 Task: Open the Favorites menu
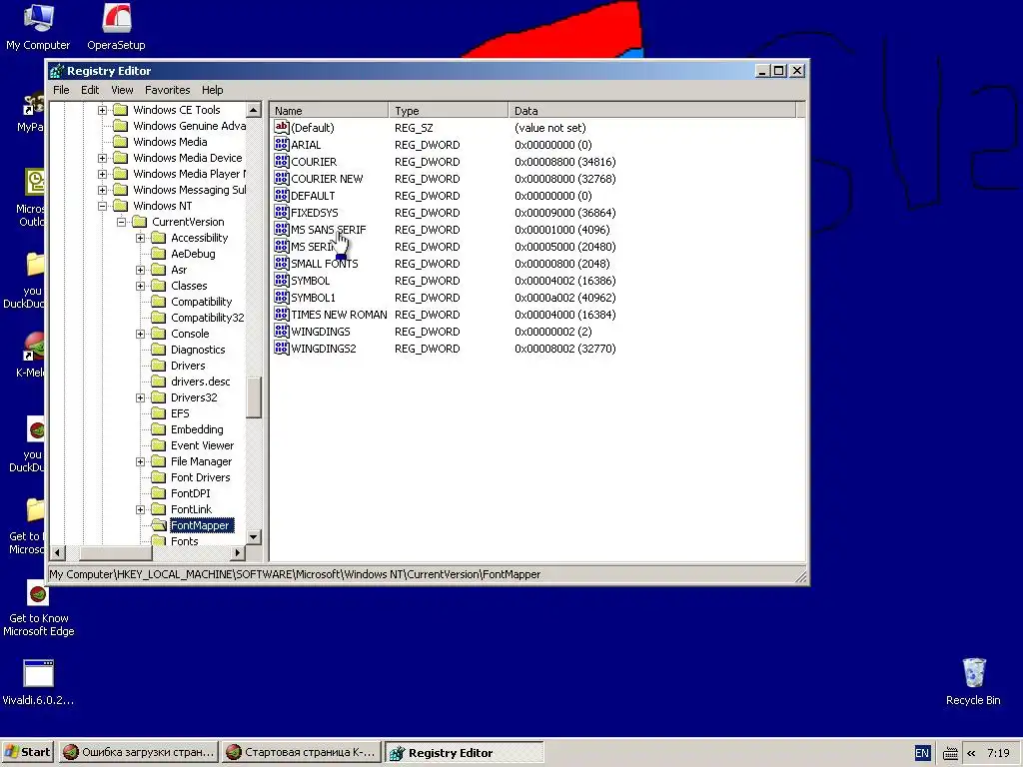(168, 90)
